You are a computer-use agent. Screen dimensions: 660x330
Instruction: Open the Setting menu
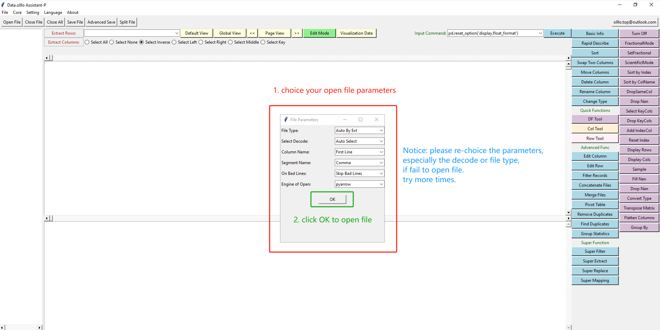[x=33, y=12]
